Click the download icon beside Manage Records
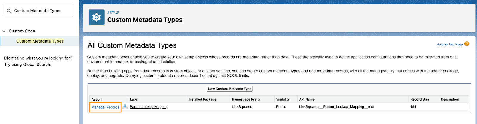Screen dimensions: 477x124 coord(125,107)
